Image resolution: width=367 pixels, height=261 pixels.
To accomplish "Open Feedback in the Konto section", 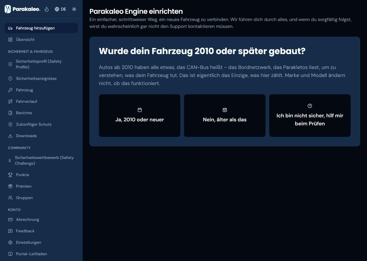I will tap(41, 231).
